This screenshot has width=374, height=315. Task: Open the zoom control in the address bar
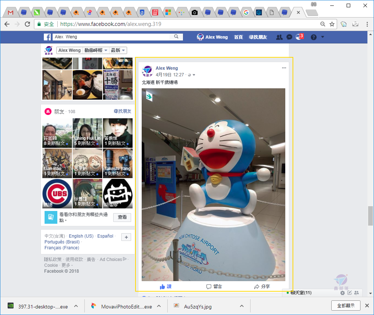tap(323, 24)
